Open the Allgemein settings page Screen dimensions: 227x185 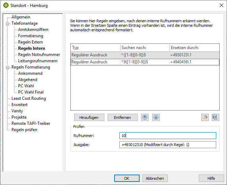[21, 17]
